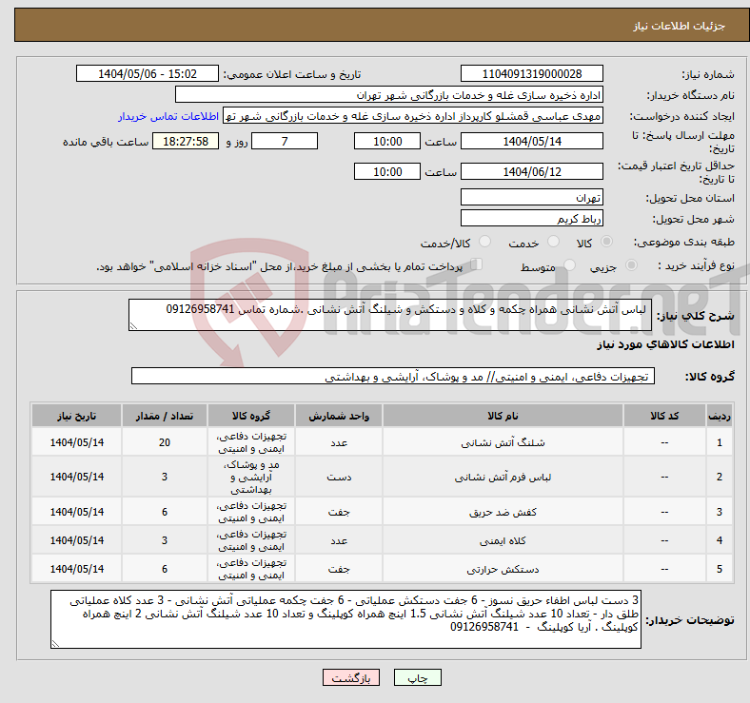Click the ردیف column header

pos(719,416)
